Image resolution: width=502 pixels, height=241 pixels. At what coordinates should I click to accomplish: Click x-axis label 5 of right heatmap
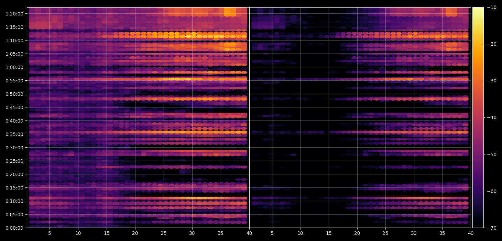tap(272, 233)
